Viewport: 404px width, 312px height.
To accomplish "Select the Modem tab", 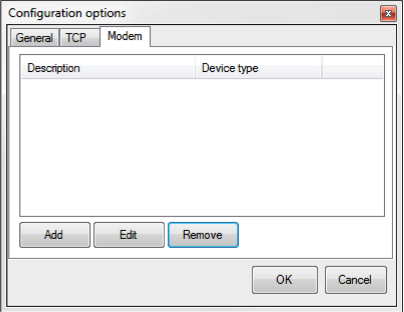I will tap(125, 36).
